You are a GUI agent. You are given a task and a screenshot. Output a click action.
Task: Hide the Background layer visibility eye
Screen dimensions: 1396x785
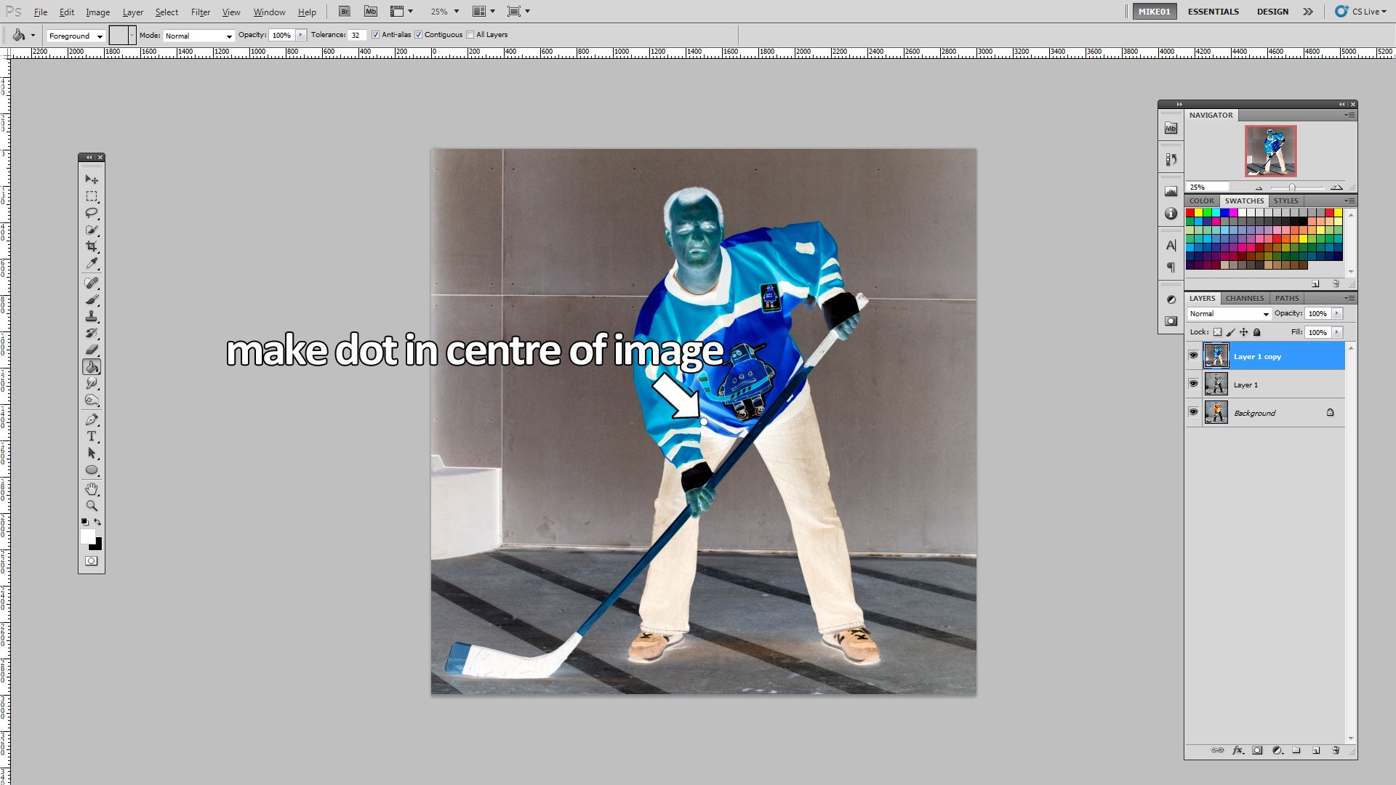[1193, 412]
